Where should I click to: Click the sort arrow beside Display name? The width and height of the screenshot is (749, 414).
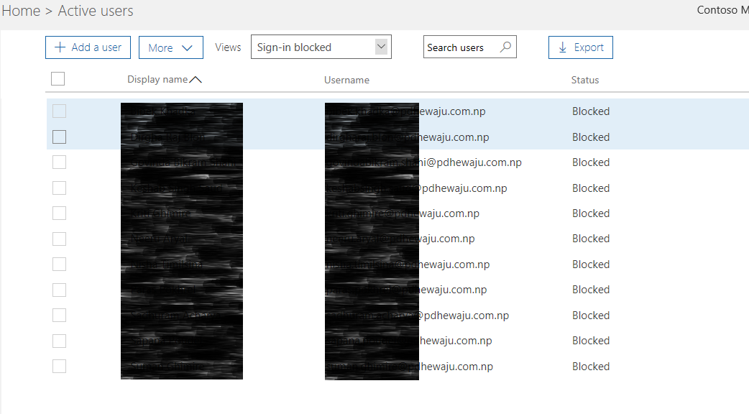[x=196, y=80]
